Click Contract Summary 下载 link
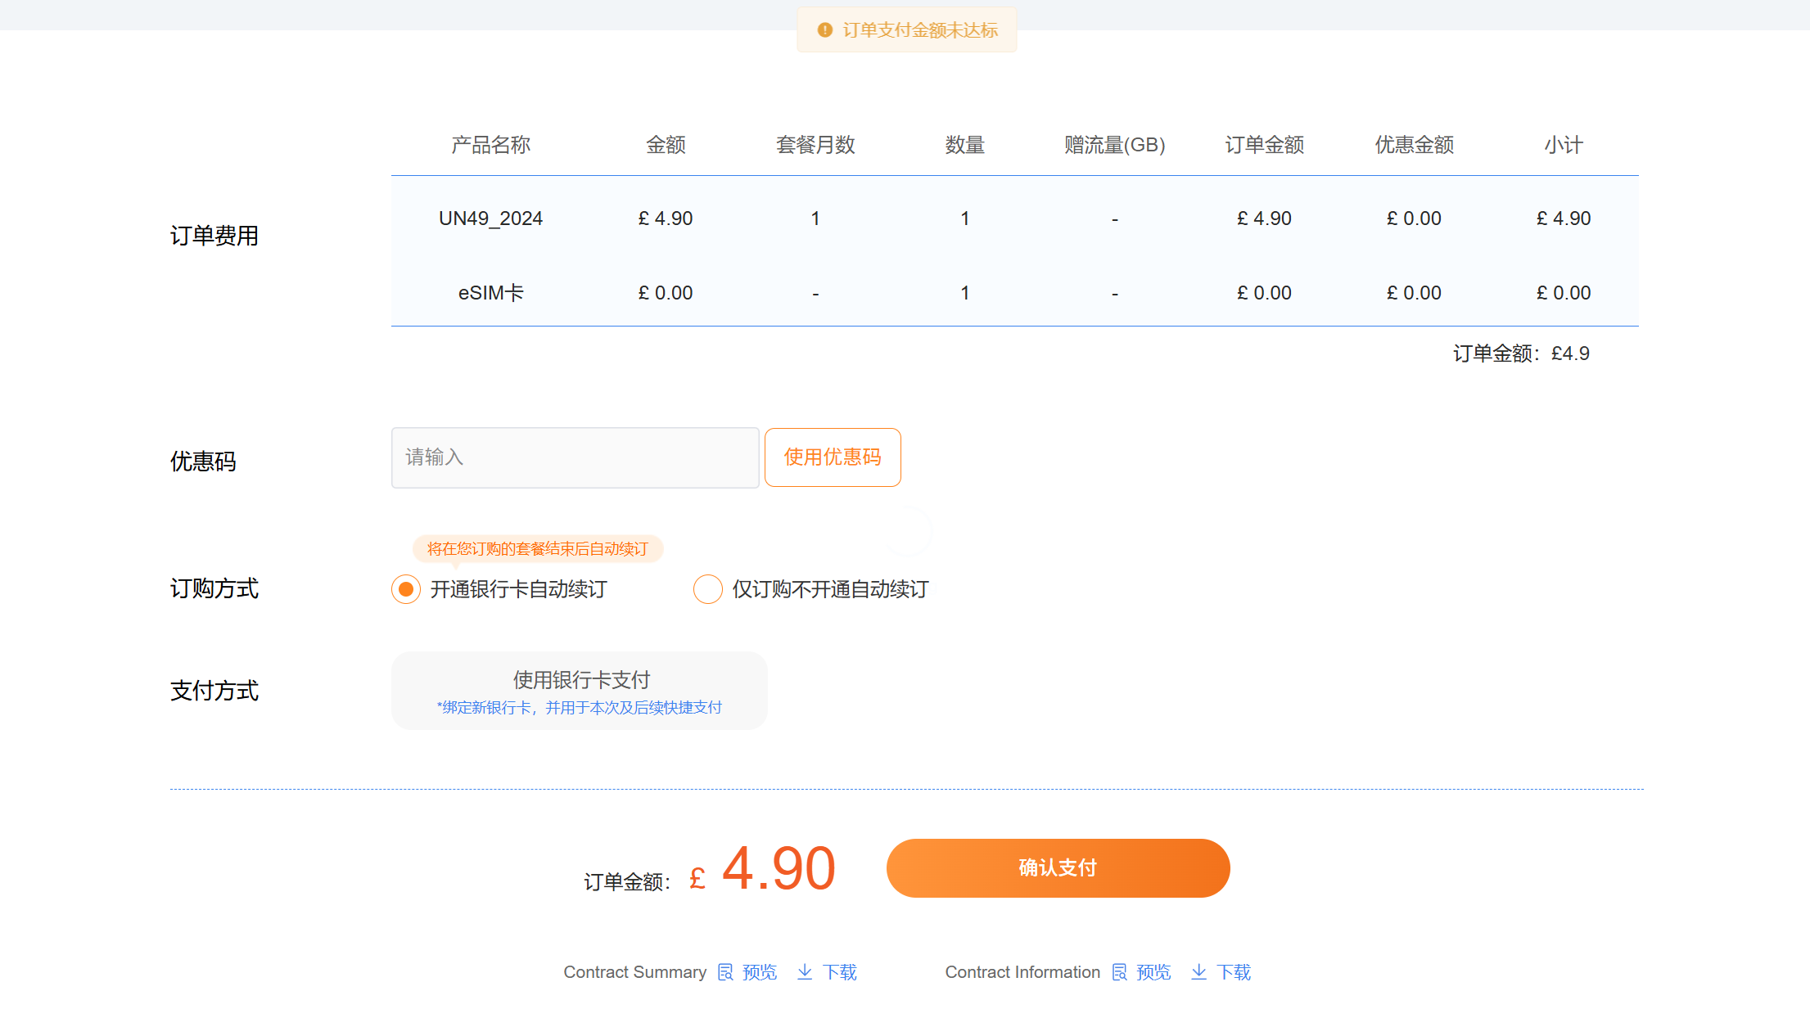 (x=839, y=972)
